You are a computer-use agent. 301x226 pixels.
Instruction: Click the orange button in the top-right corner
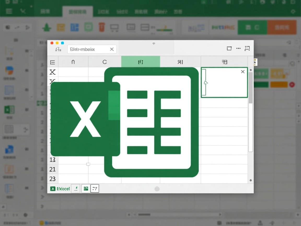pos(282,27)
